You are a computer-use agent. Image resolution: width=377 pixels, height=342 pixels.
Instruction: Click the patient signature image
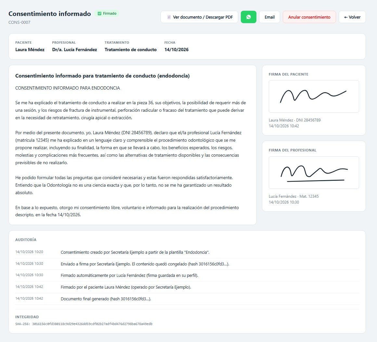pyautogui.click(x=314, y=96)
